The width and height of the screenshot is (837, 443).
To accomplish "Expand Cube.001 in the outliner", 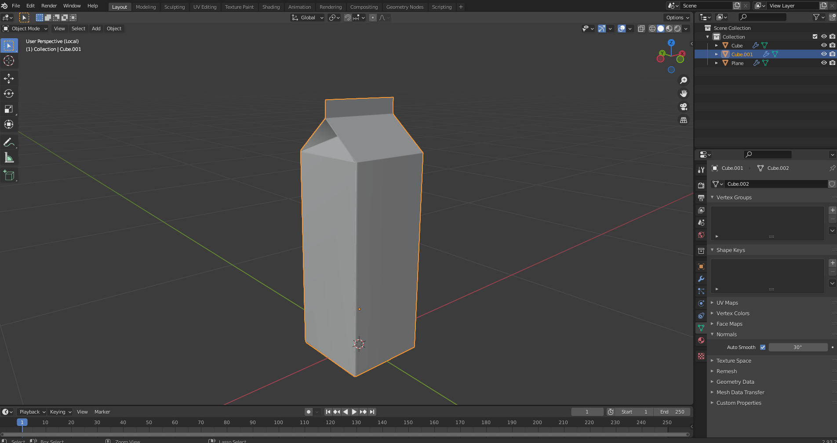I will tap(717, 54).
